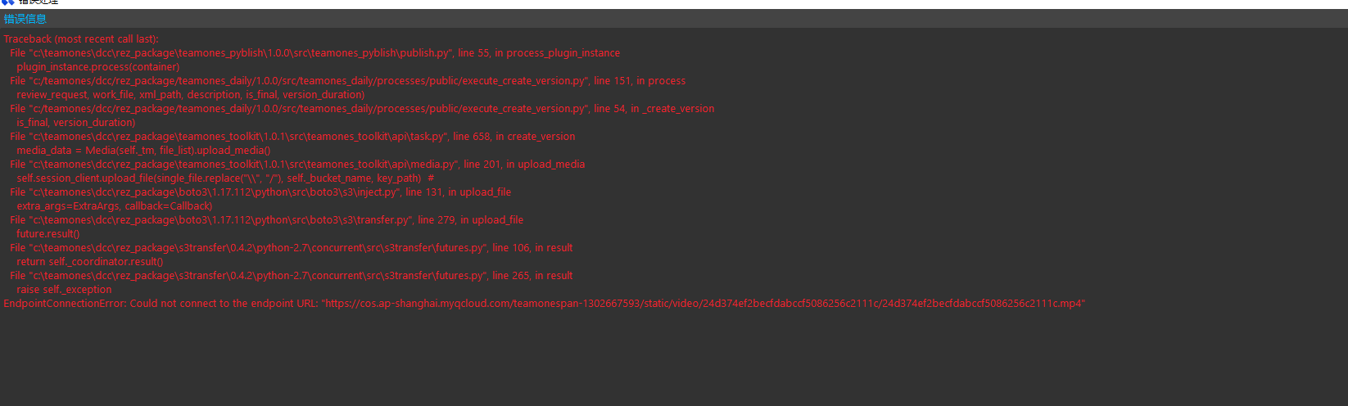The width and height of the screenshot is (1348, 406).
Task: Select the boto3 inject.py line 131 entry
Action: [260, 192]
